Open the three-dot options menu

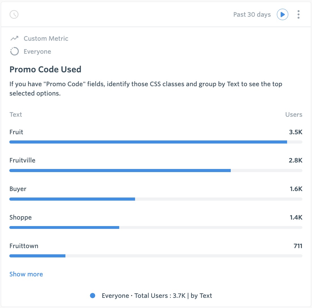click(x=298, y=14)
